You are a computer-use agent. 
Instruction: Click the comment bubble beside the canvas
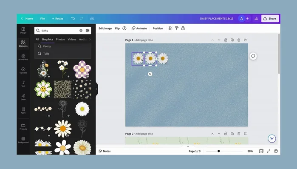pyautogui.click(x=253, y=56)
